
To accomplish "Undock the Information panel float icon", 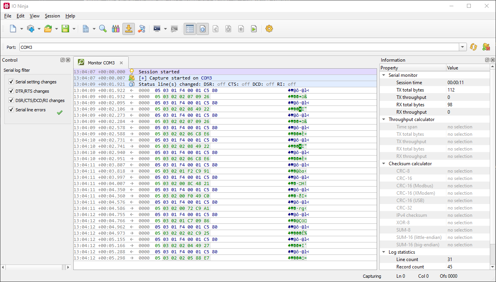I will pos(487,60).
